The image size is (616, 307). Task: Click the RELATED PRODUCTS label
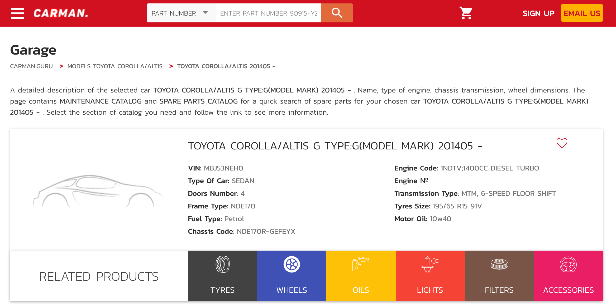99,276
